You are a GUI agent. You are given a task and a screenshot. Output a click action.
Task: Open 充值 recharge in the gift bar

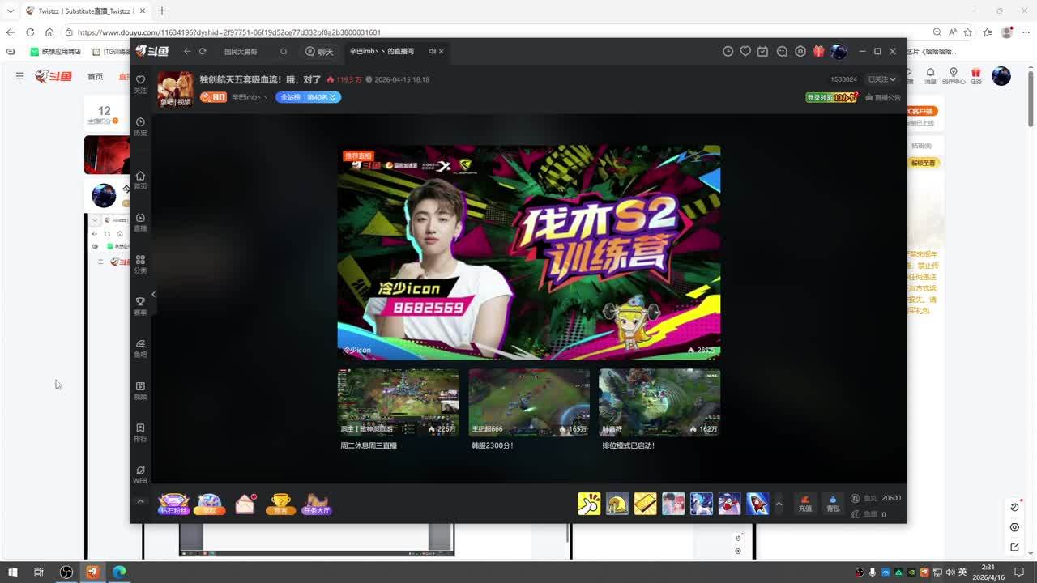pos(805,503)
